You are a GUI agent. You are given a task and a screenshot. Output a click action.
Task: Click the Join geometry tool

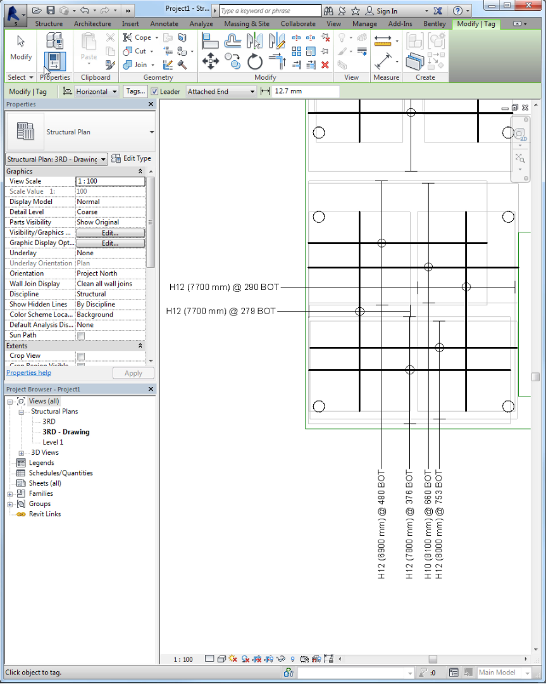point(138,65)
